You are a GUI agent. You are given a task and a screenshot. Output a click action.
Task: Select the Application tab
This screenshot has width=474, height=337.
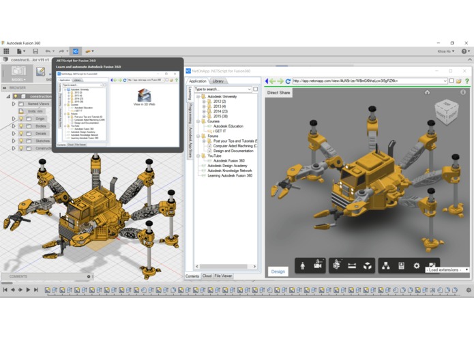[x=198, y=81]
